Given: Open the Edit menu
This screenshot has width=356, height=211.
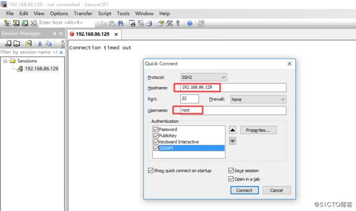Looking at the screenshot, I should tap(24, 14).
